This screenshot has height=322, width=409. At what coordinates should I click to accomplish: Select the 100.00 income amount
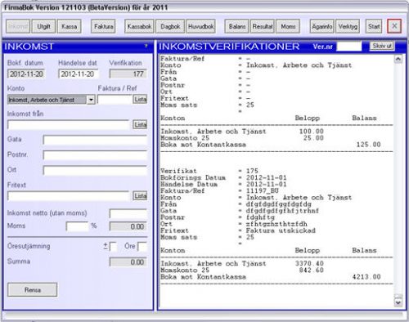click(x=311, y=132)
